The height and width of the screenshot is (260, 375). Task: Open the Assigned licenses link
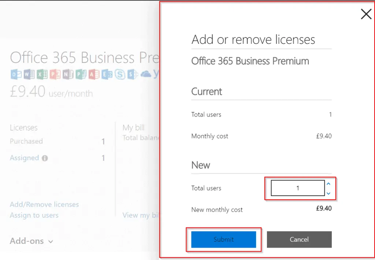(25, 158)
